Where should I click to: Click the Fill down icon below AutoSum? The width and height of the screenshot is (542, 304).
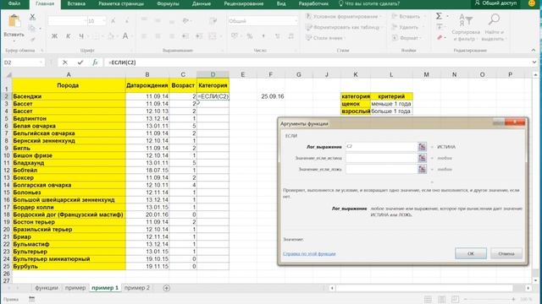(440, 27)
